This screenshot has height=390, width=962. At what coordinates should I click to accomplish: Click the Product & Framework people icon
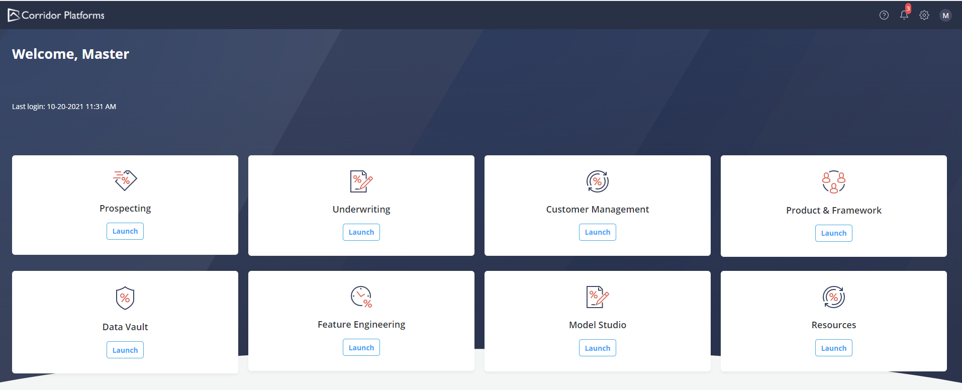(834, 182)
